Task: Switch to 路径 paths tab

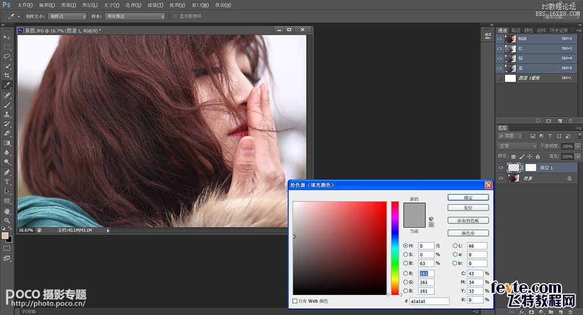Action: pyautogui.click(x=516, y=31)
